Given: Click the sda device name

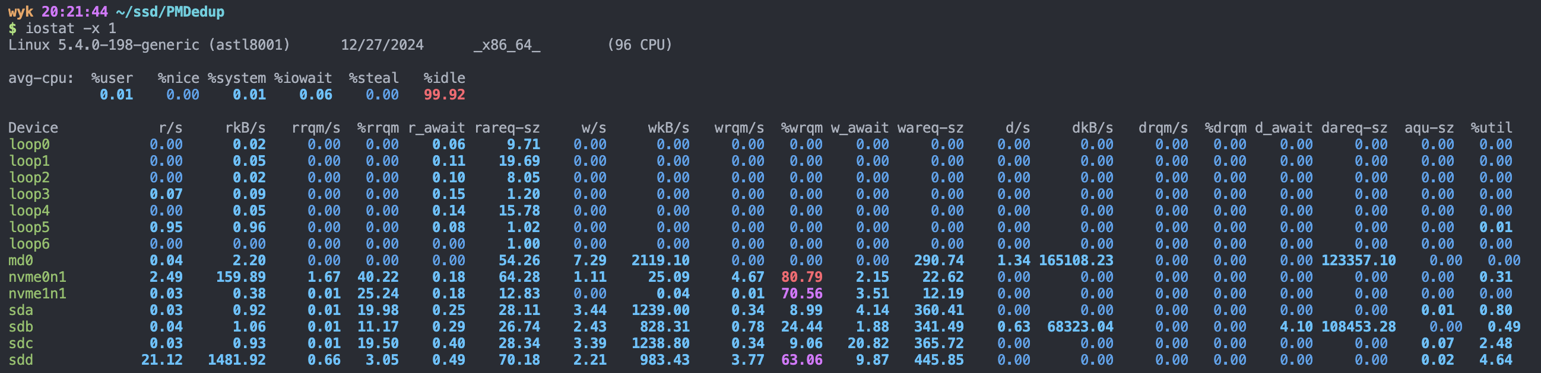Looking at the screenshot, I should [x=20, y=310].
